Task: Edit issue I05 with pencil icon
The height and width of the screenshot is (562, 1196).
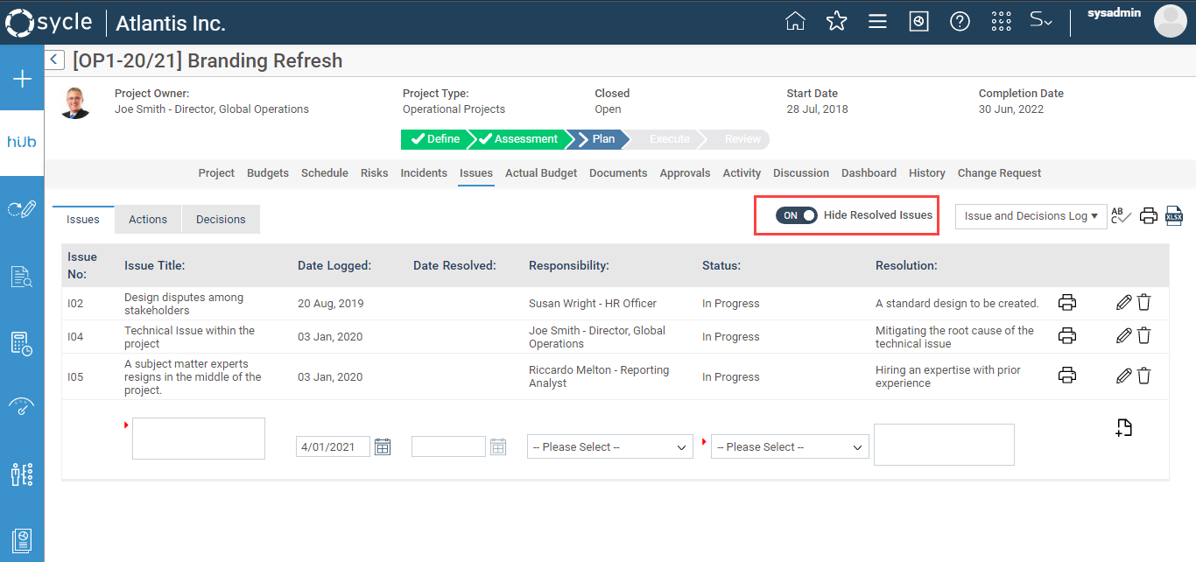Action: pyautogui.click(x=1124, y=376)
